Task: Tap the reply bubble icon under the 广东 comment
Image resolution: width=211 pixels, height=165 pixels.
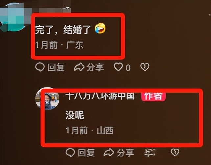Action: click(40, 67)
